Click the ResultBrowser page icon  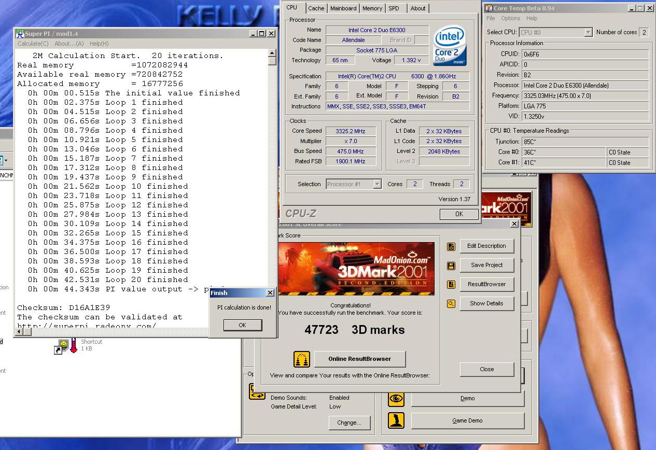tap(451, 285)
